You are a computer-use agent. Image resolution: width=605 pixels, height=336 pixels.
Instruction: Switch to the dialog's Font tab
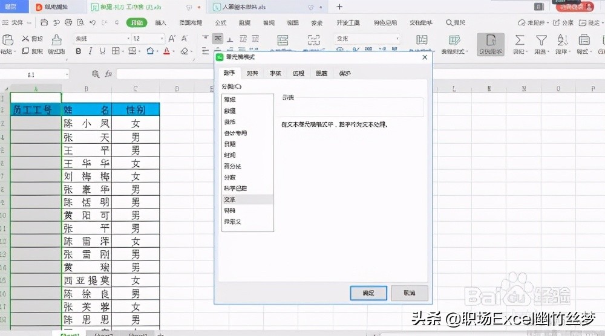click(x=275, y=73)
